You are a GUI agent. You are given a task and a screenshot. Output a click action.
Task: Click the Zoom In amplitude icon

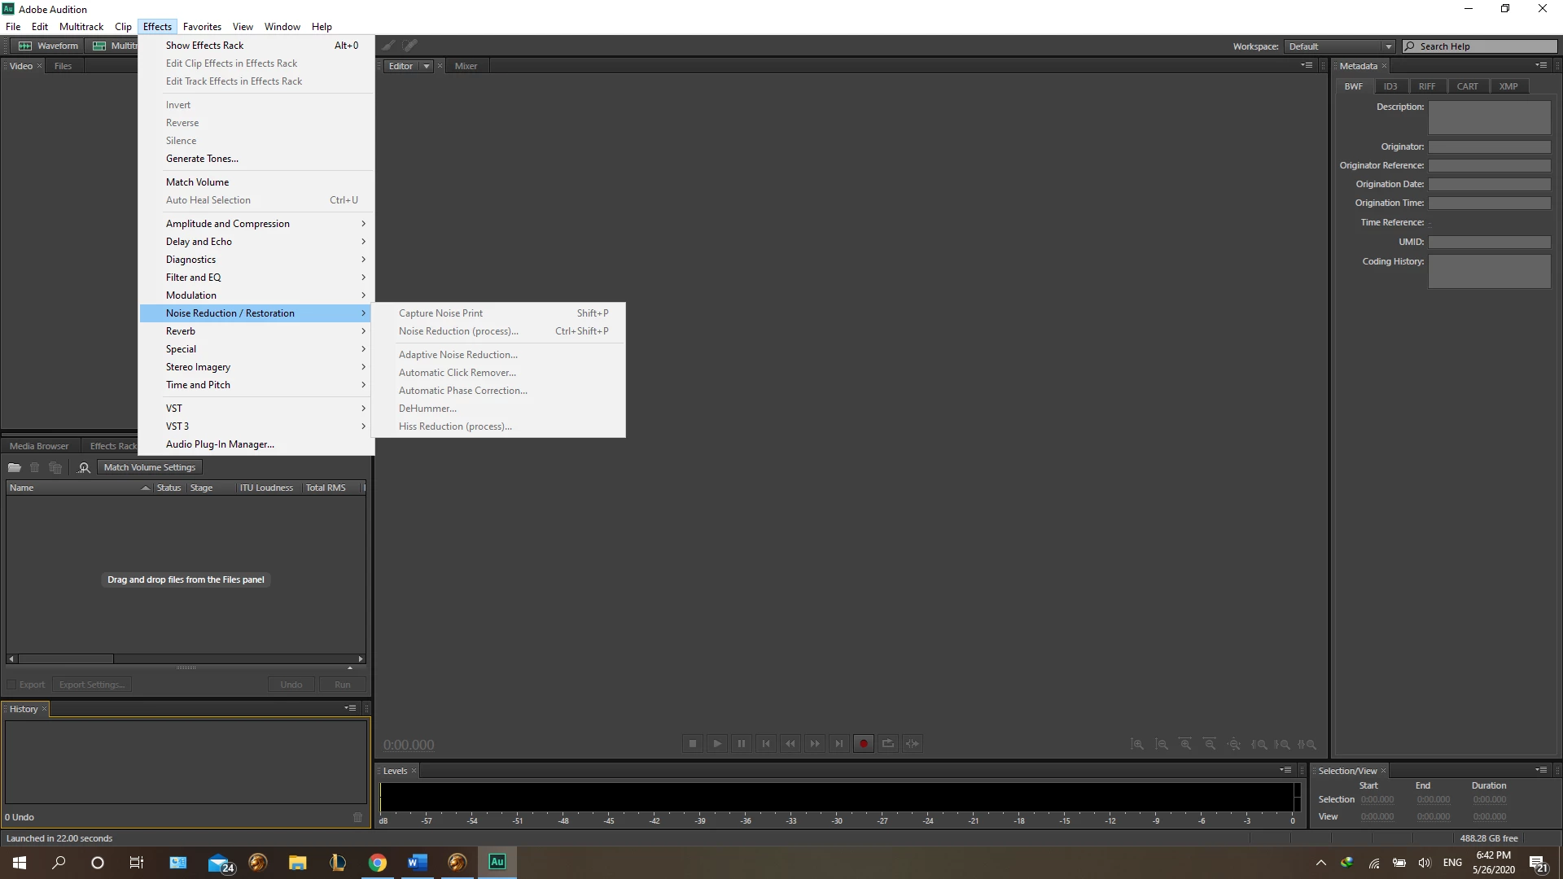[x=1137, y=744]
